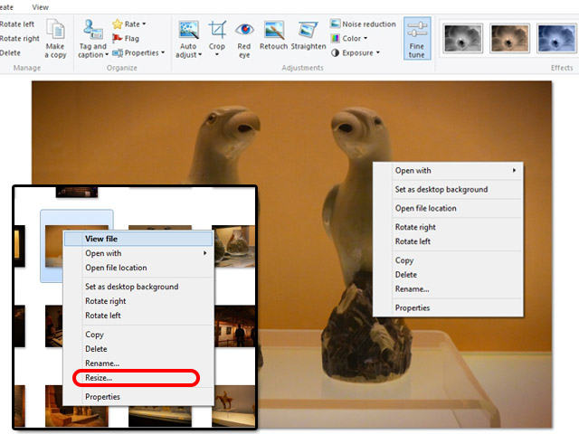
Task: Select the Retouch tool icon
Action: click(273, 30)
